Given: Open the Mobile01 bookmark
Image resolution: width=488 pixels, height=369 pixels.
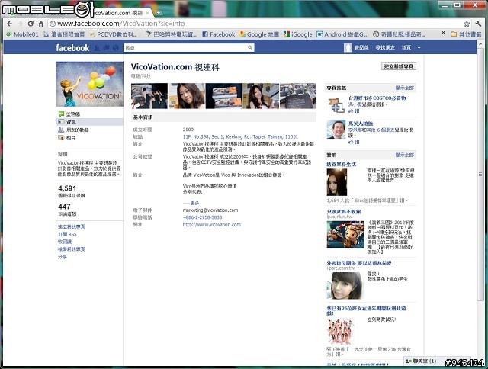Looking at the screenshot, I should click(x=22, y=34).
